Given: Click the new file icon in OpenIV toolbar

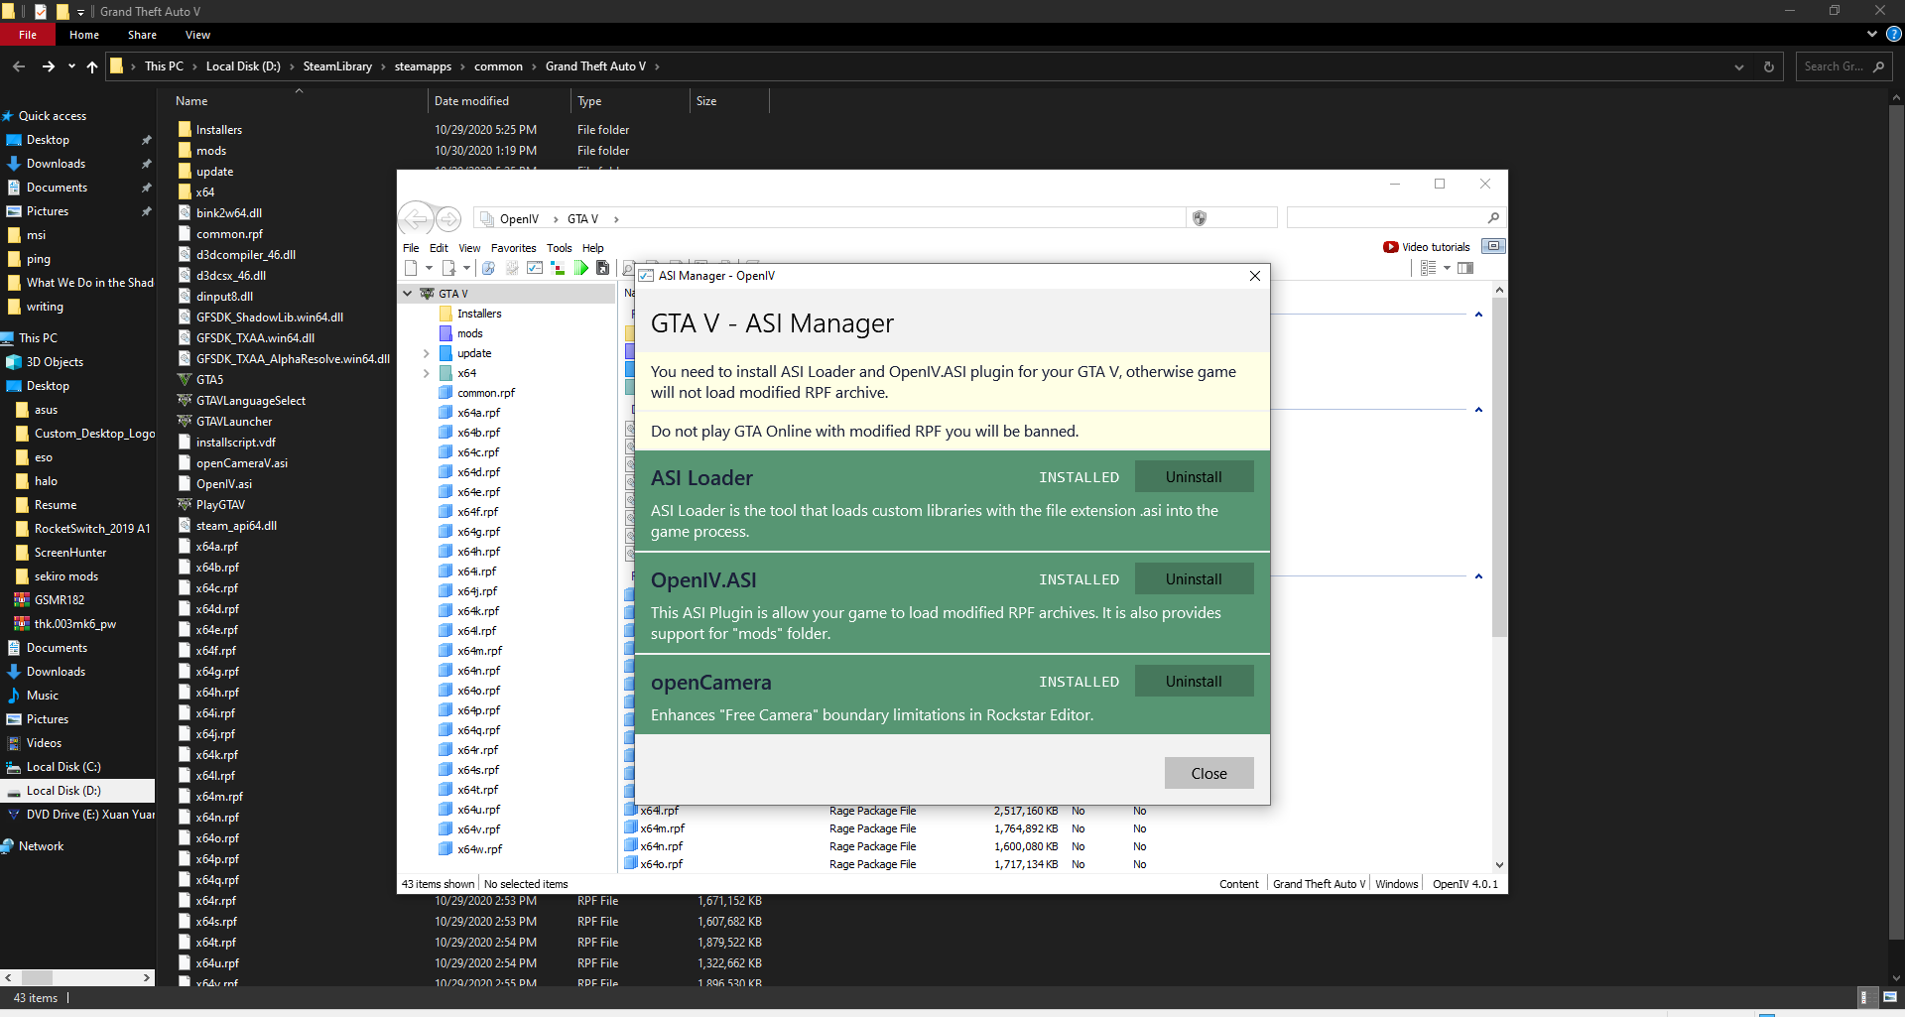Looking at the screenshot, I should click(411, 268).
